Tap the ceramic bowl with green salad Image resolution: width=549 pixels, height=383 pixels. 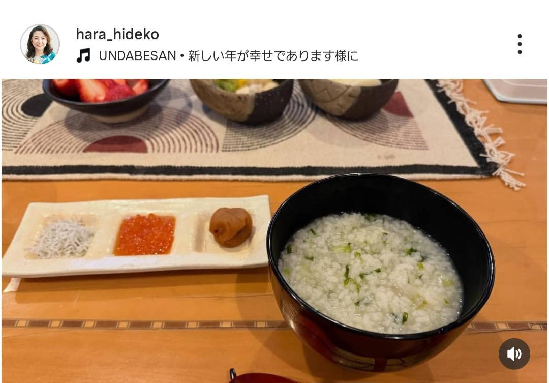click(242, 100)
